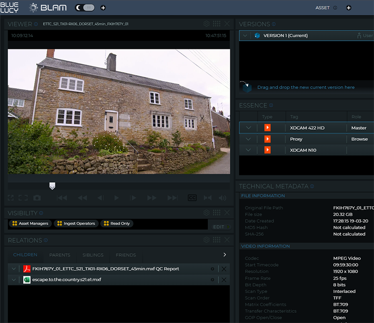374x323 pixels.
Task: Jump to the start of the clip
Action: tap(62, 198)
